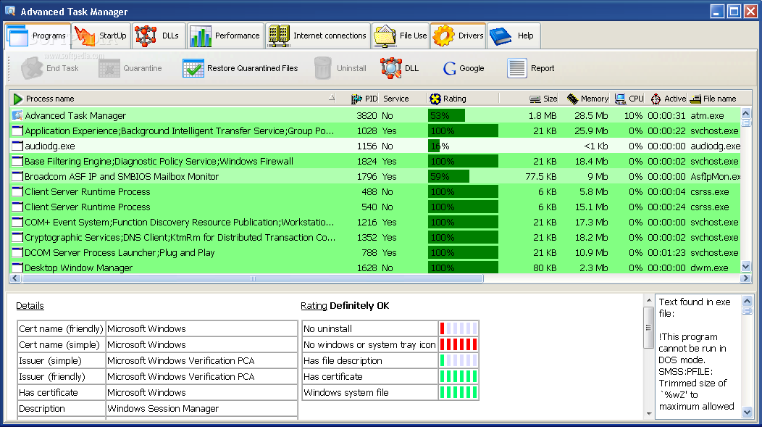Image resolution: width=762 pixels, height=427 pixels.
Task: Select the Application Experience svchost row
Action: [375, 130]
